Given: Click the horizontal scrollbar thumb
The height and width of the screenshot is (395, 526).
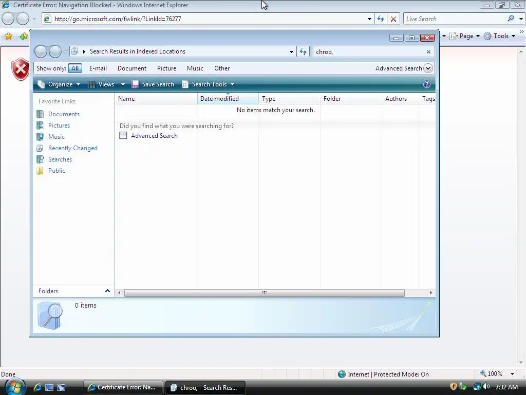Looking at the screenshot, I should [x=265, y=293].
